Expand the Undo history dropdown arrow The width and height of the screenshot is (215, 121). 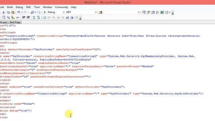click(22, 12)
